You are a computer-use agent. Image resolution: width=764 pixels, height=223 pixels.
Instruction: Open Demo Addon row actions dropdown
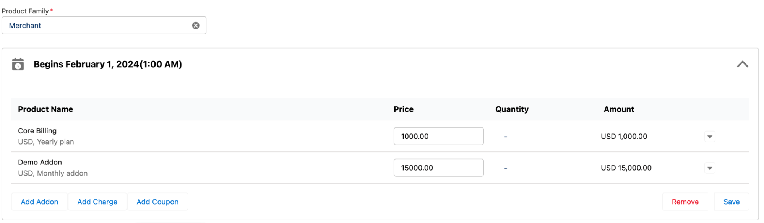coord(710,168)
